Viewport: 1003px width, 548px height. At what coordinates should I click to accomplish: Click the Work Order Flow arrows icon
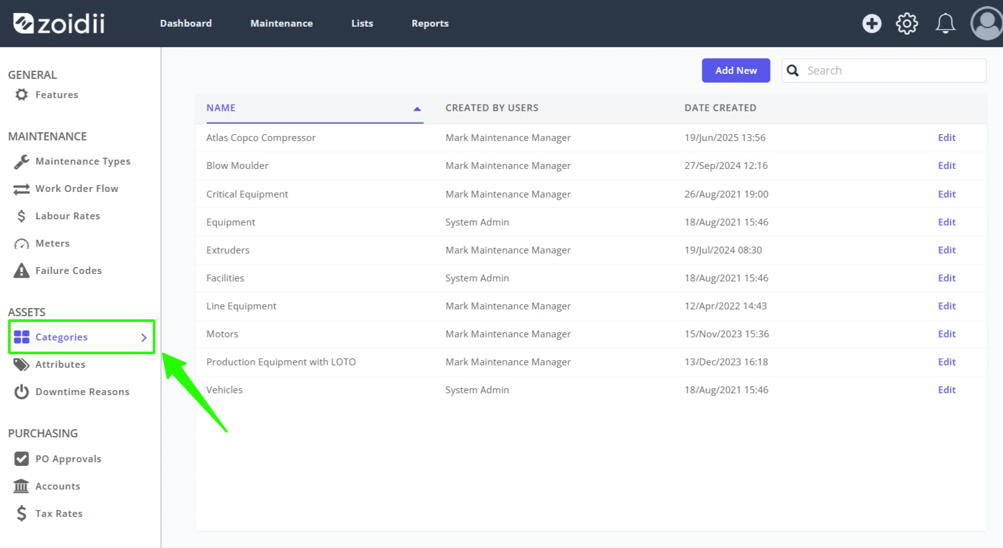point(22,189)
